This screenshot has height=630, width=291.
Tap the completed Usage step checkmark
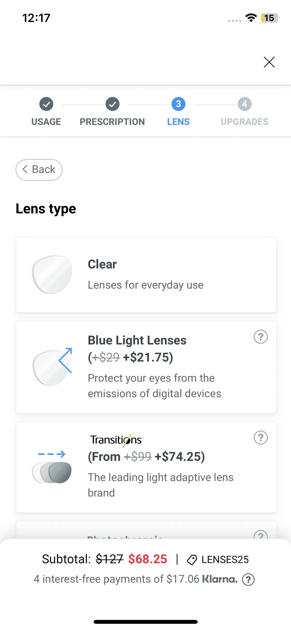(x=46, y=104)
